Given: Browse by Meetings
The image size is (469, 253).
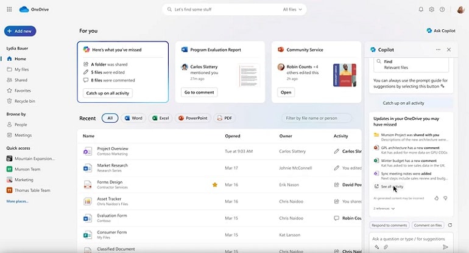Looking at the screenshot, I should tap(19, 135).
